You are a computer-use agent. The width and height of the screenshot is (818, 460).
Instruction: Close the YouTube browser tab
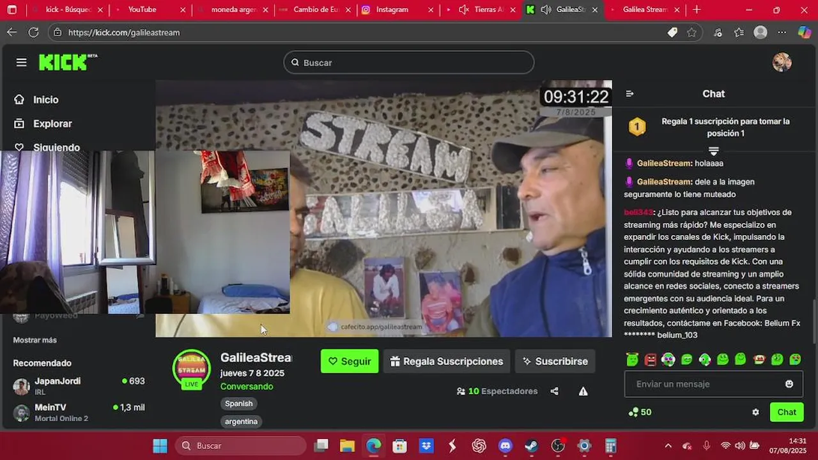coord(183,10)
